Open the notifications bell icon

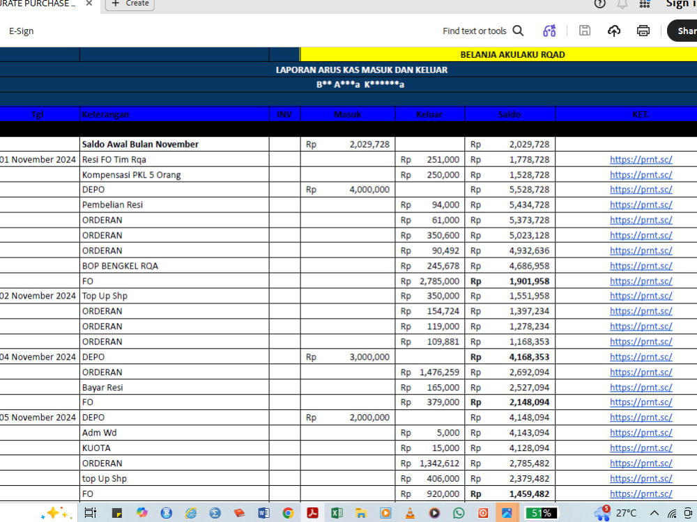[x=622, y=4]
